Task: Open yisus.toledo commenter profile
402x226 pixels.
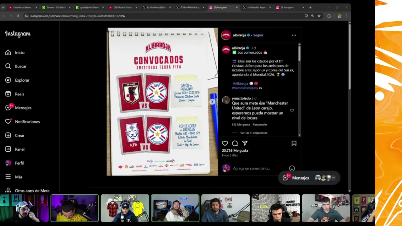Action: click(x=241, y=98)
